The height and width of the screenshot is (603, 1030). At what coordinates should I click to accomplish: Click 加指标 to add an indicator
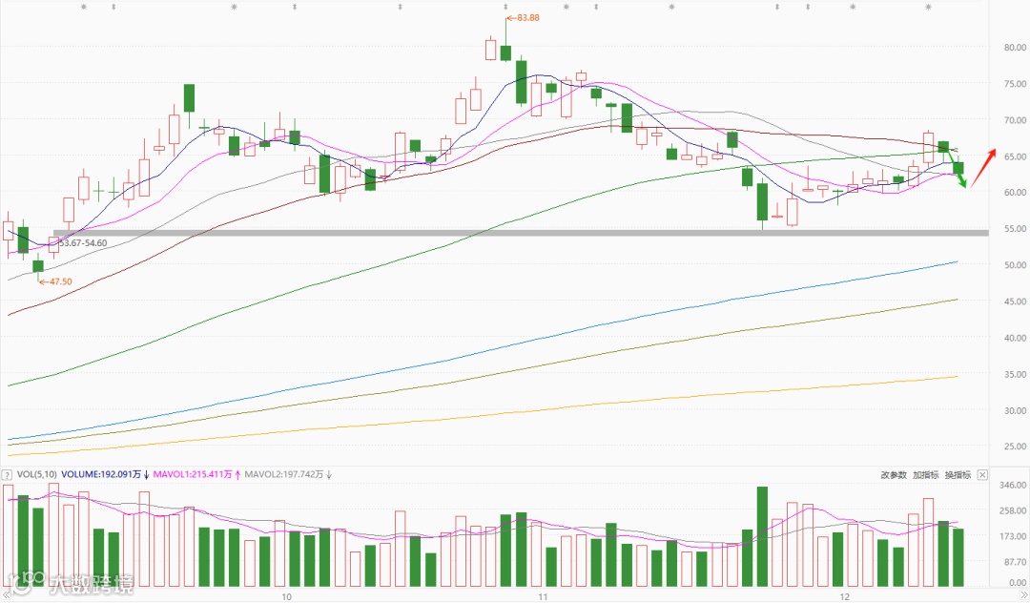925,475
